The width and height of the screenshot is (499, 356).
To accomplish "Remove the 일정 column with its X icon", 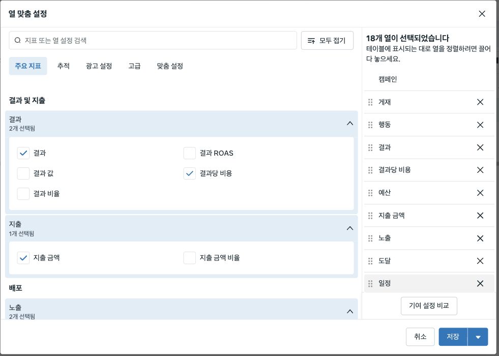I will (480, 283).
